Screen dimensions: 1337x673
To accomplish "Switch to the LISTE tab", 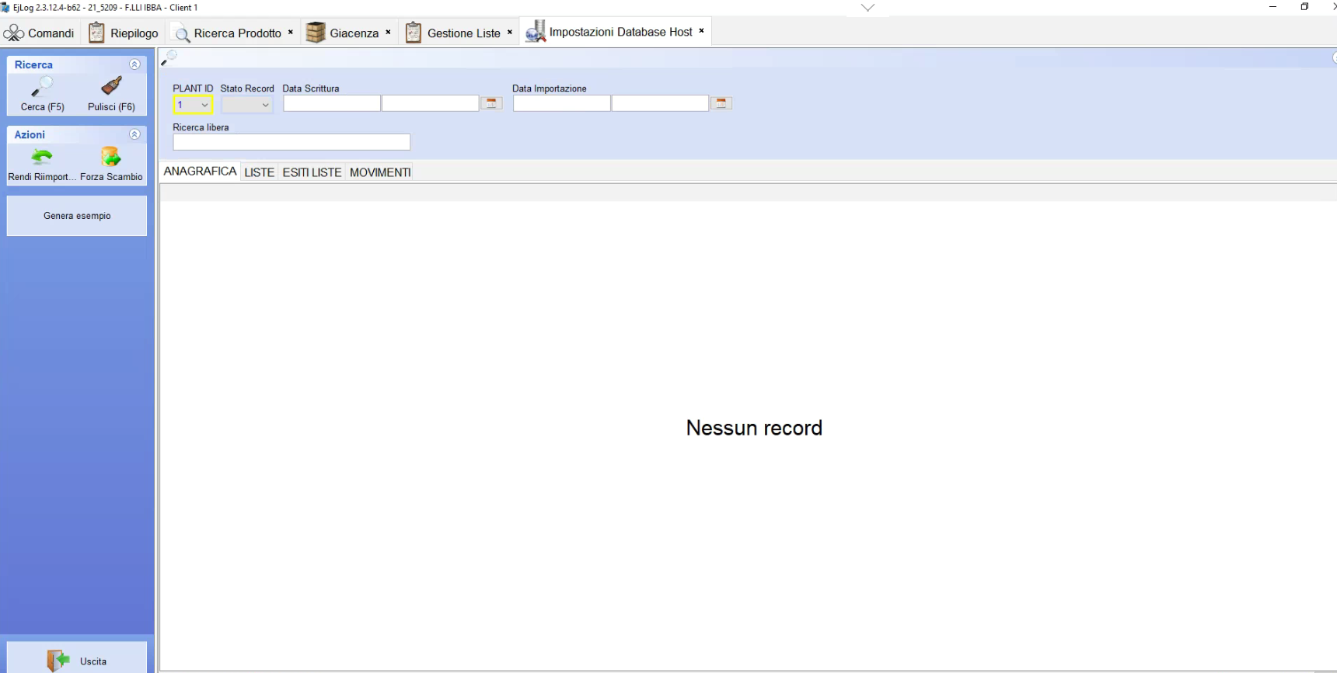I will coord(259,172).
